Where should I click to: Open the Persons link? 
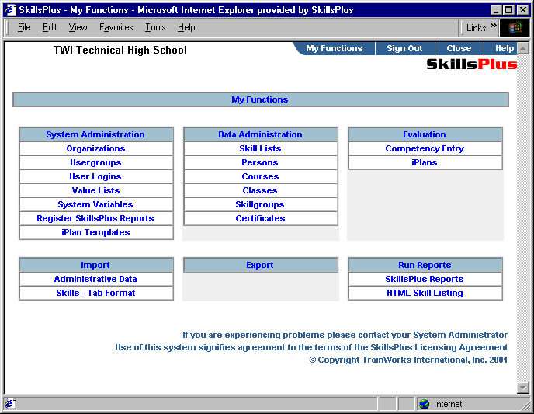coord(260,162)
